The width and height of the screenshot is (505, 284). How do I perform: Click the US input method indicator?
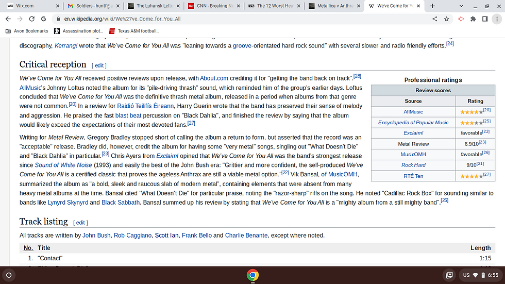(x=466, y=275)
